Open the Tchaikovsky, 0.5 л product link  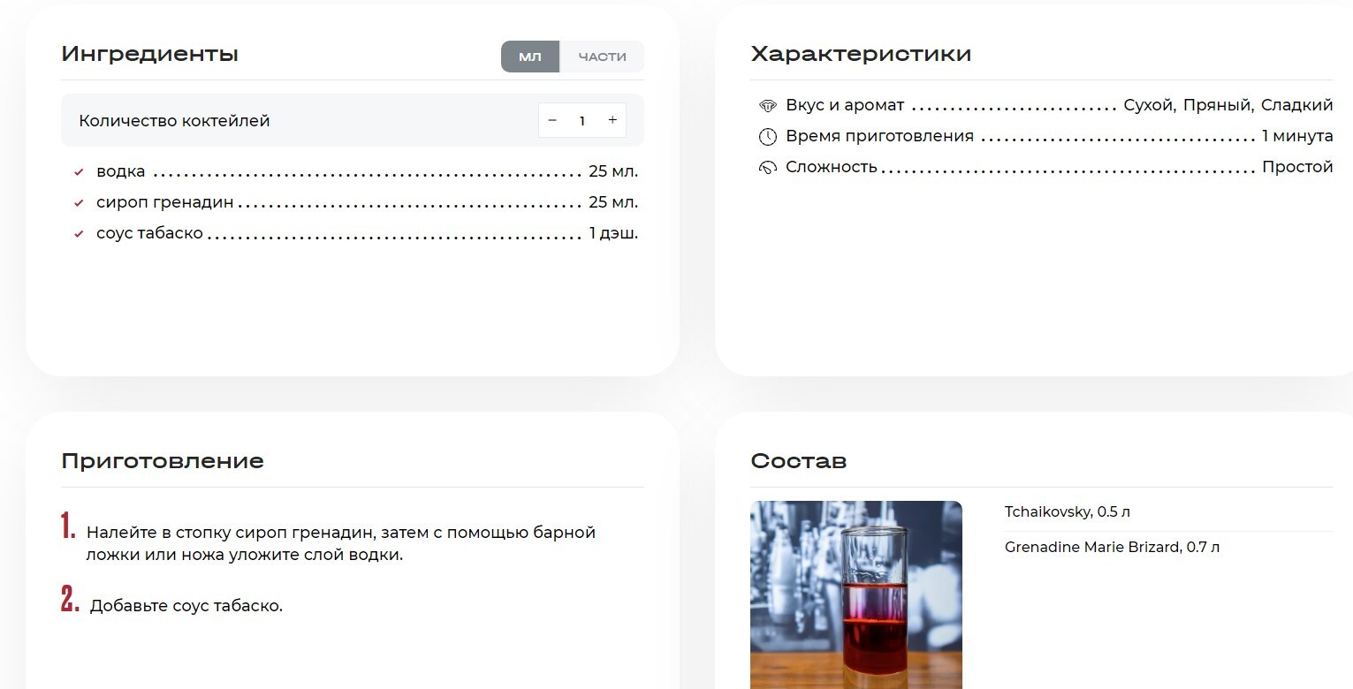tap(1067, 512)
